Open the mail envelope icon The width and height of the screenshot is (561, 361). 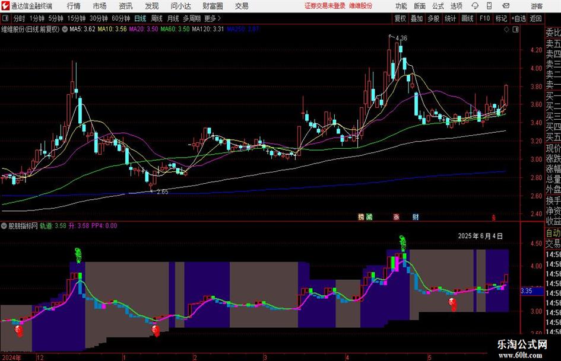tap(506, 6)
